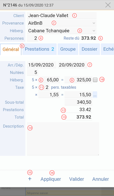
Task: Edit the Client name field
Action: pyautogui.click(x=62, y=16)
